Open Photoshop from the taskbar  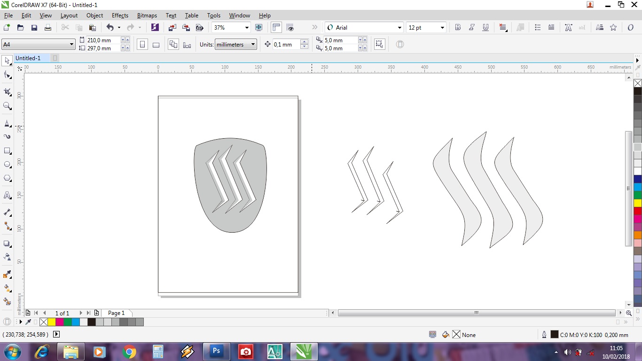[216, 351]
